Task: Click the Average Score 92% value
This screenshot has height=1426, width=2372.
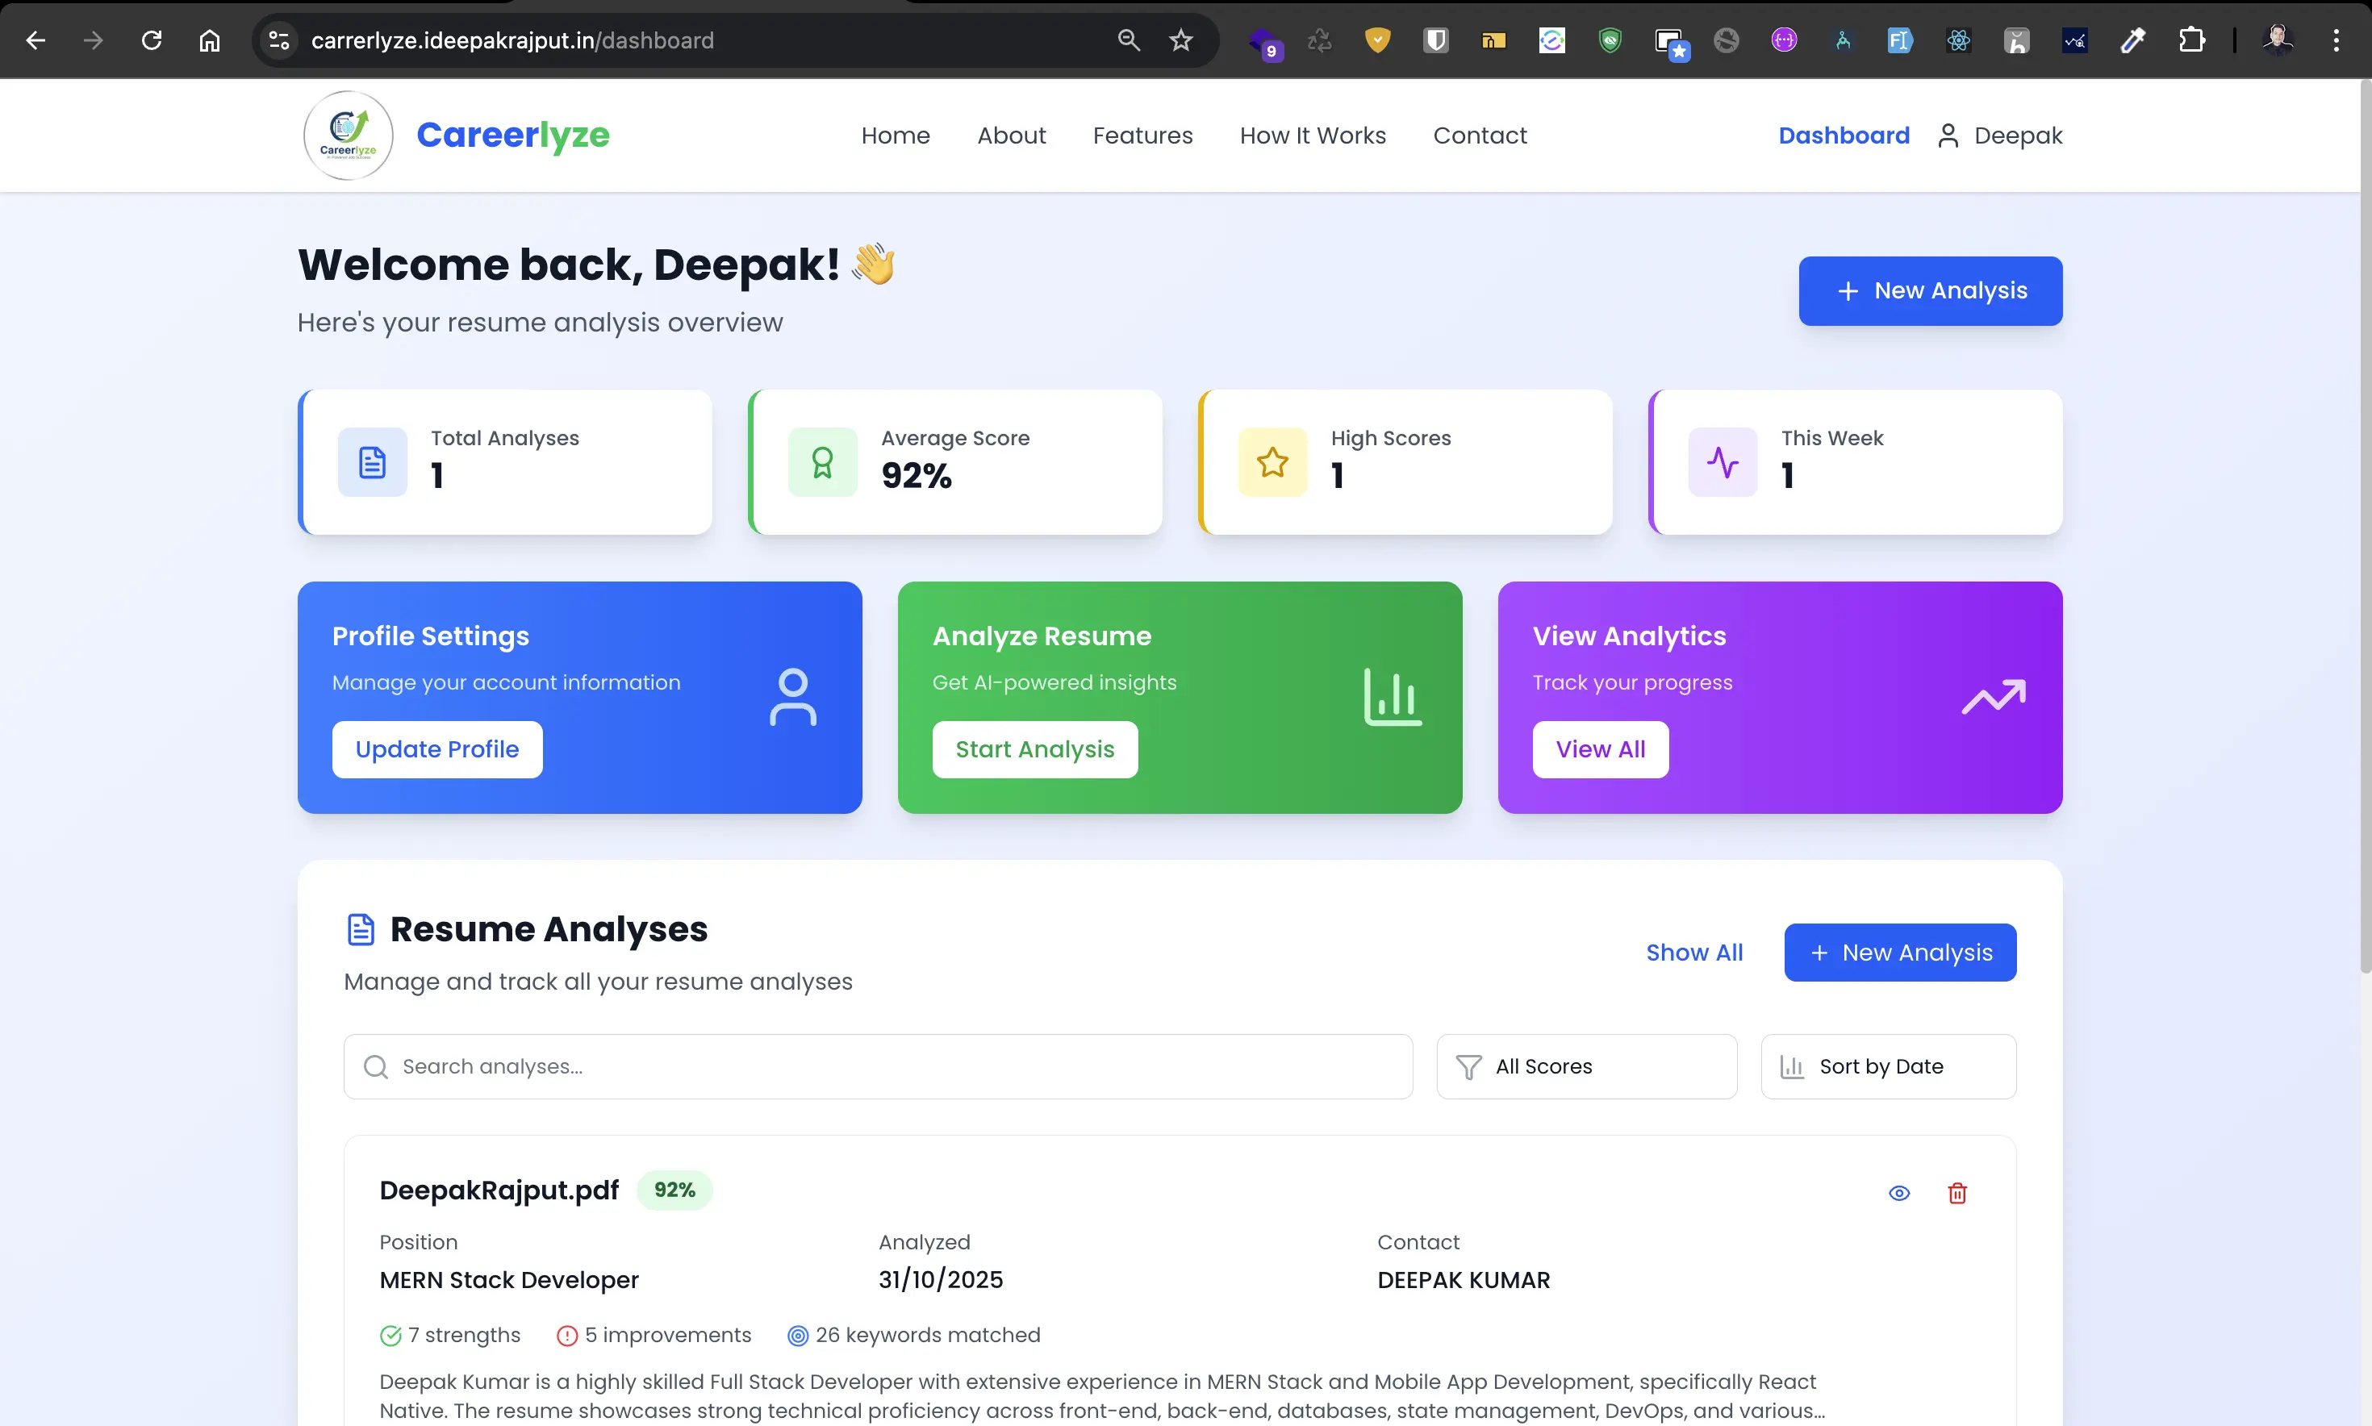Action: coord(917,476)
